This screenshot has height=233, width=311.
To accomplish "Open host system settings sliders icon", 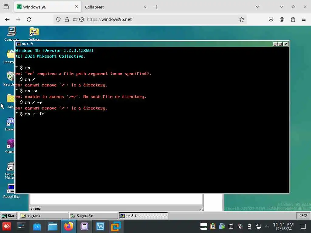I will tap(21, 226).
